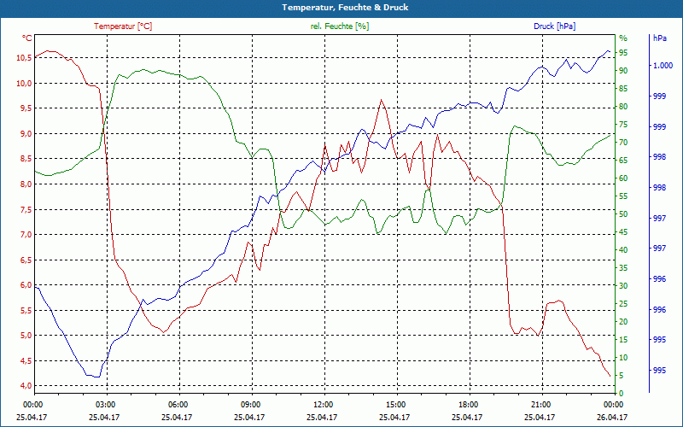Click the red '°C' axis unit label

coord(26,38)
